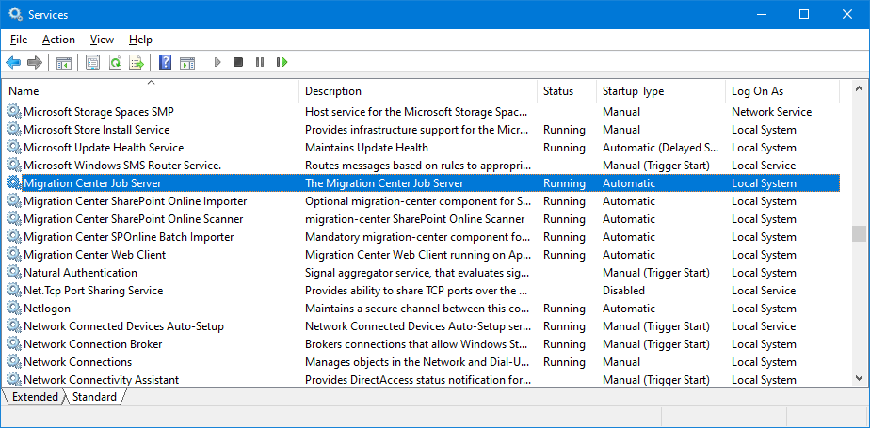Sort by the Startup Type column header
The height and width of the screenshot is (428, 870).
tap(659, 91)
